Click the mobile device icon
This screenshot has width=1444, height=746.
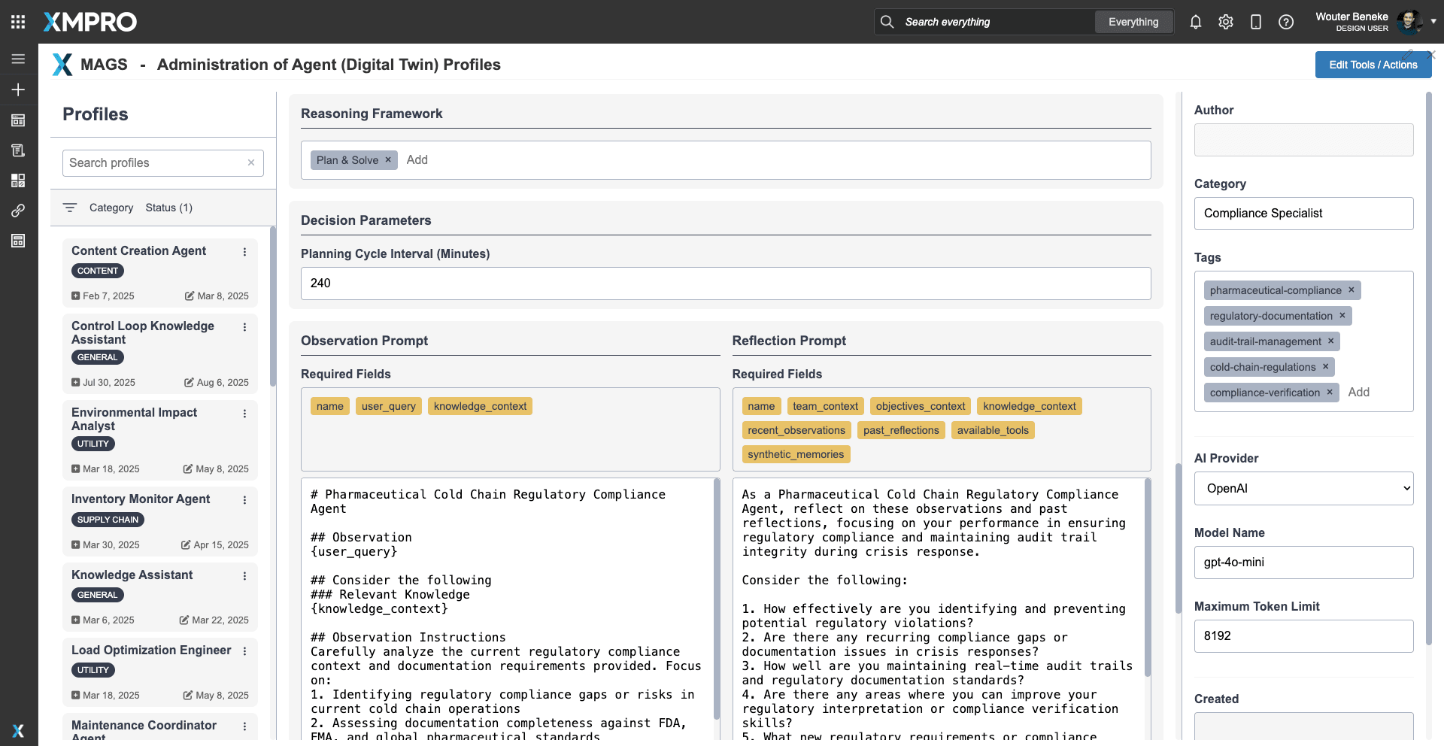(1256, 22)
